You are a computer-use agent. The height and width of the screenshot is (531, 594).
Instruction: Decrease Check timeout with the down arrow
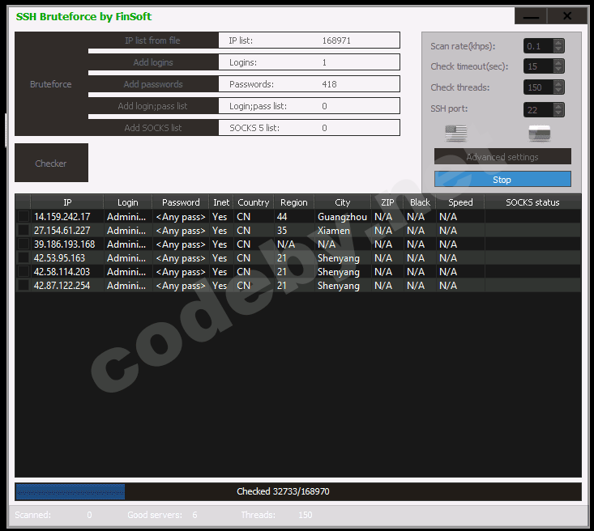coord(558,70)
